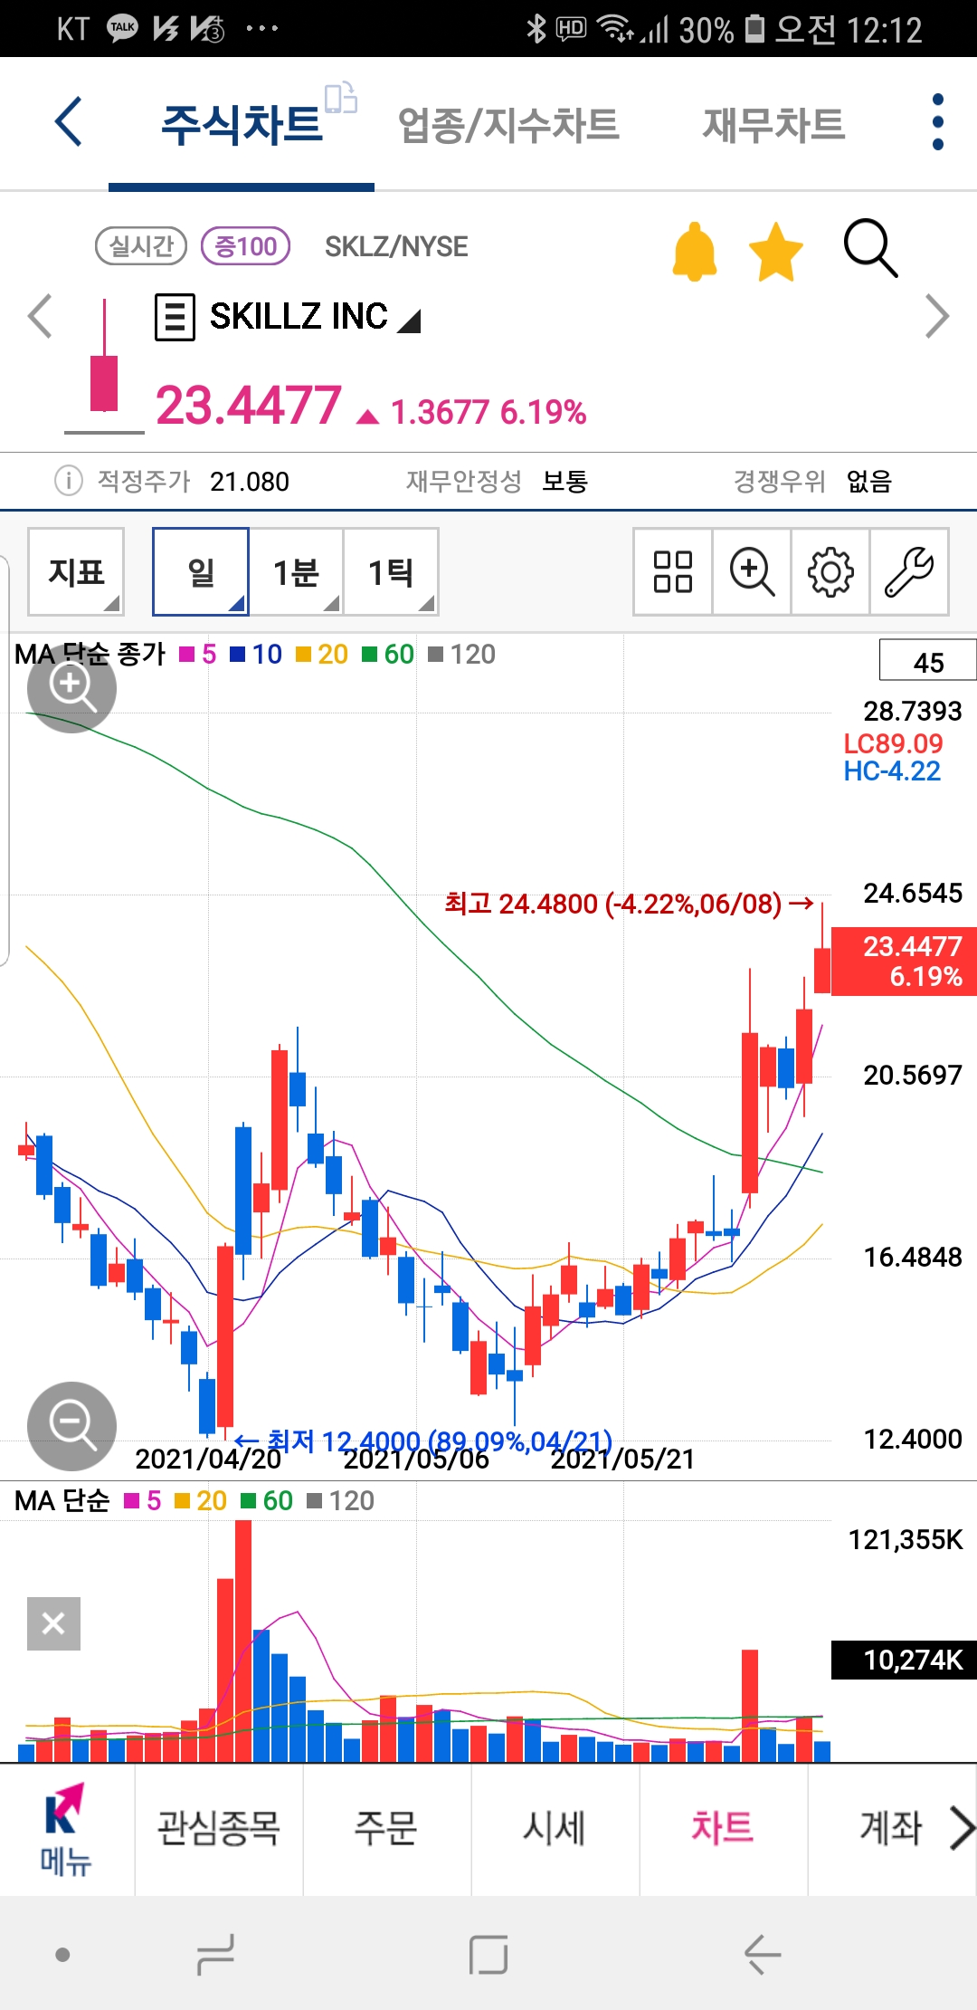
Task: Pull the left edge side handle
Action: coord(5,761)
